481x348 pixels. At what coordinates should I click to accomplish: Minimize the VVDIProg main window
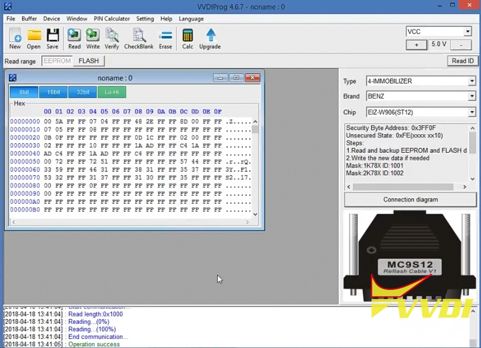(x=440, y=6)
